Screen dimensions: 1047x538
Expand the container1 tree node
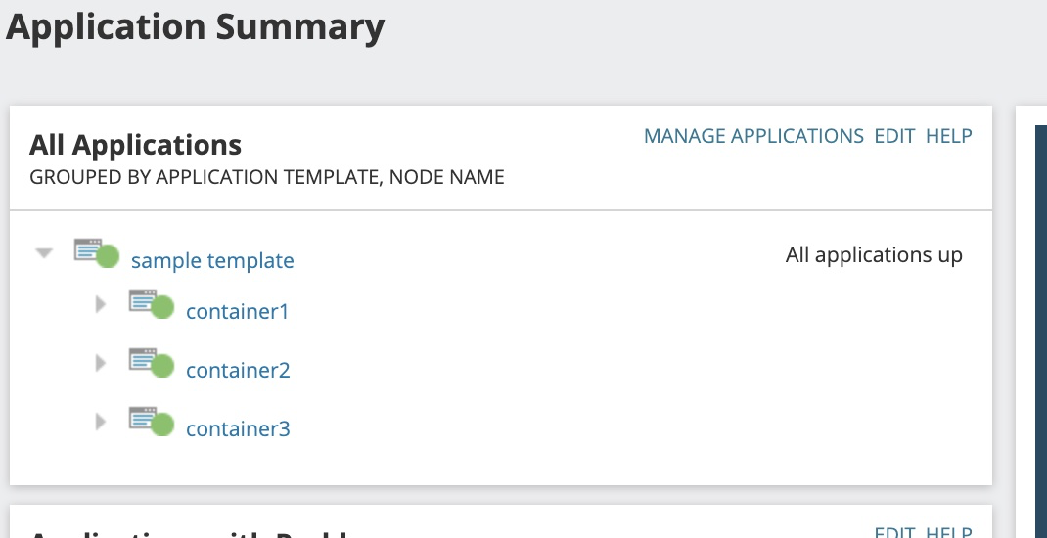100,305
